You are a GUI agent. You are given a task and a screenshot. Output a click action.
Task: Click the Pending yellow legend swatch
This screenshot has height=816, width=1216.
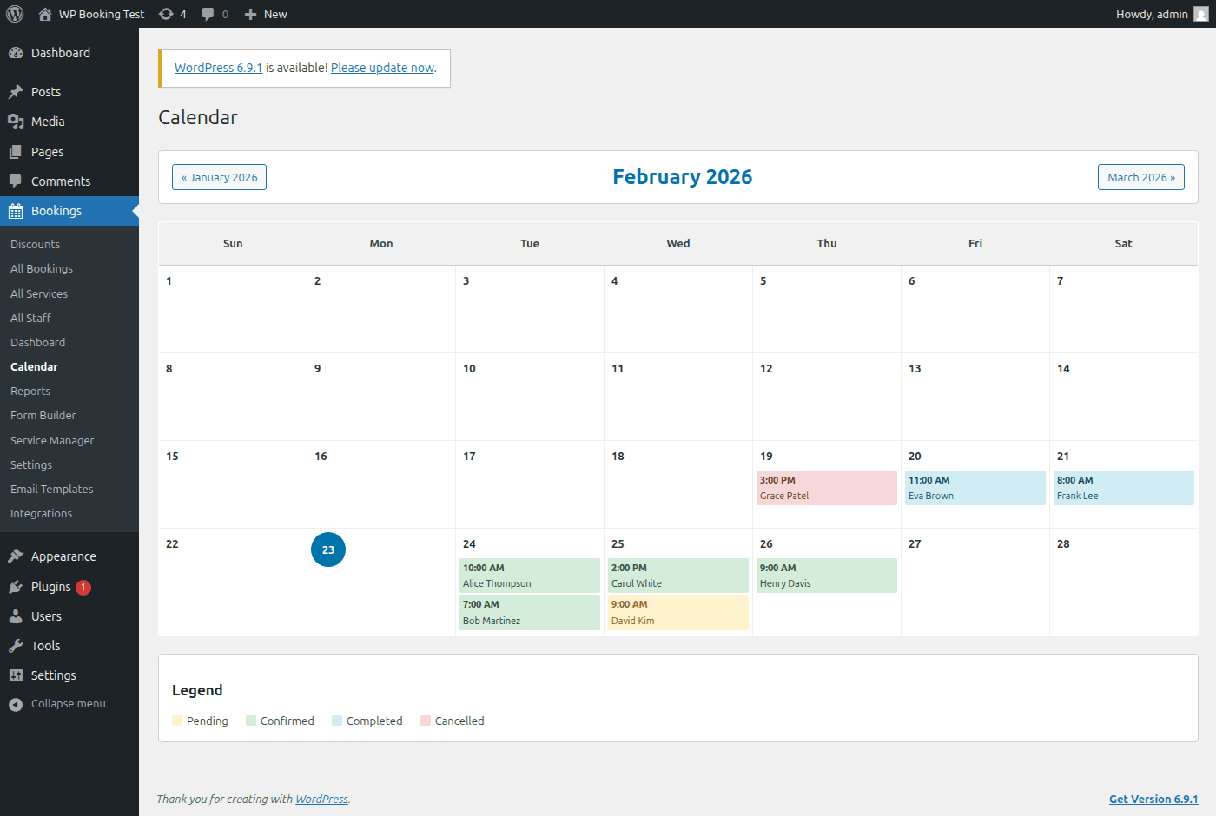pos(177,720)
